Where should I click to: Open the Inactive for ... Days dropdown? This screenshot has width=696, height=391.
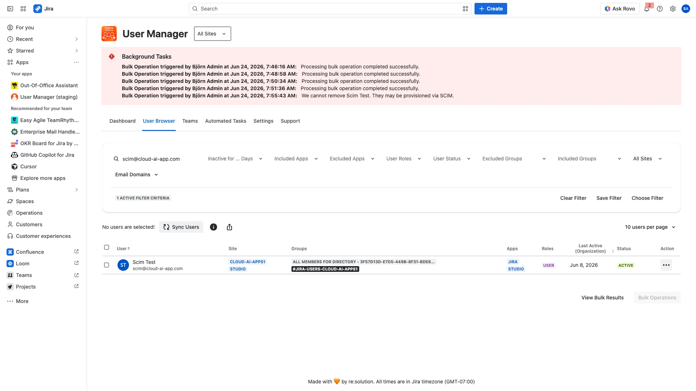(235, 159)
